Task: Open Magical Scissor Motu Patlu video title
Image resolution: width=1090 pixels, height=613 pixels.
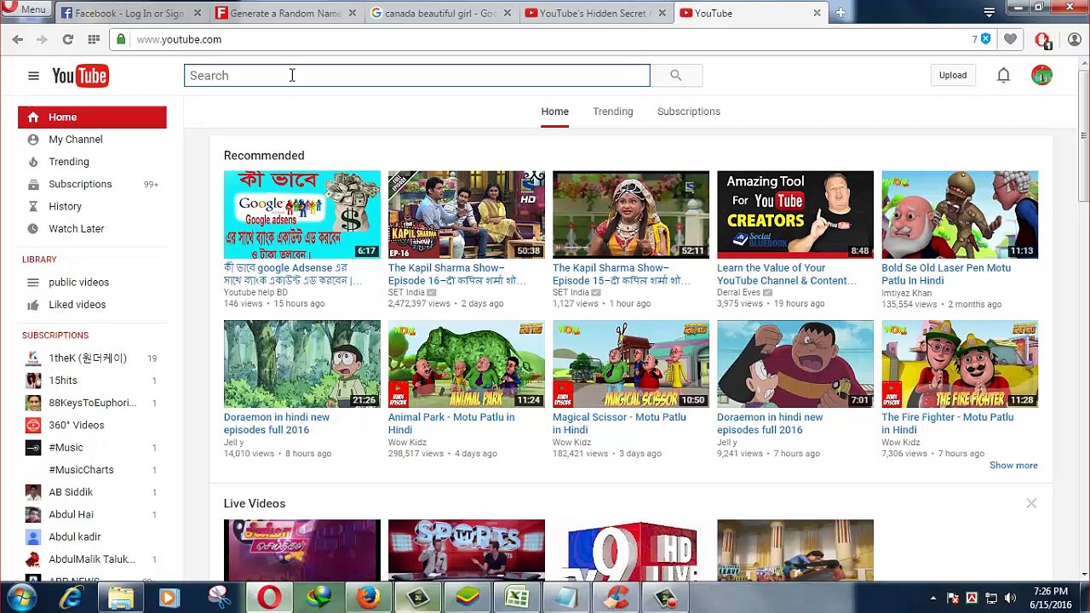Action: click(x=619, y=423)
